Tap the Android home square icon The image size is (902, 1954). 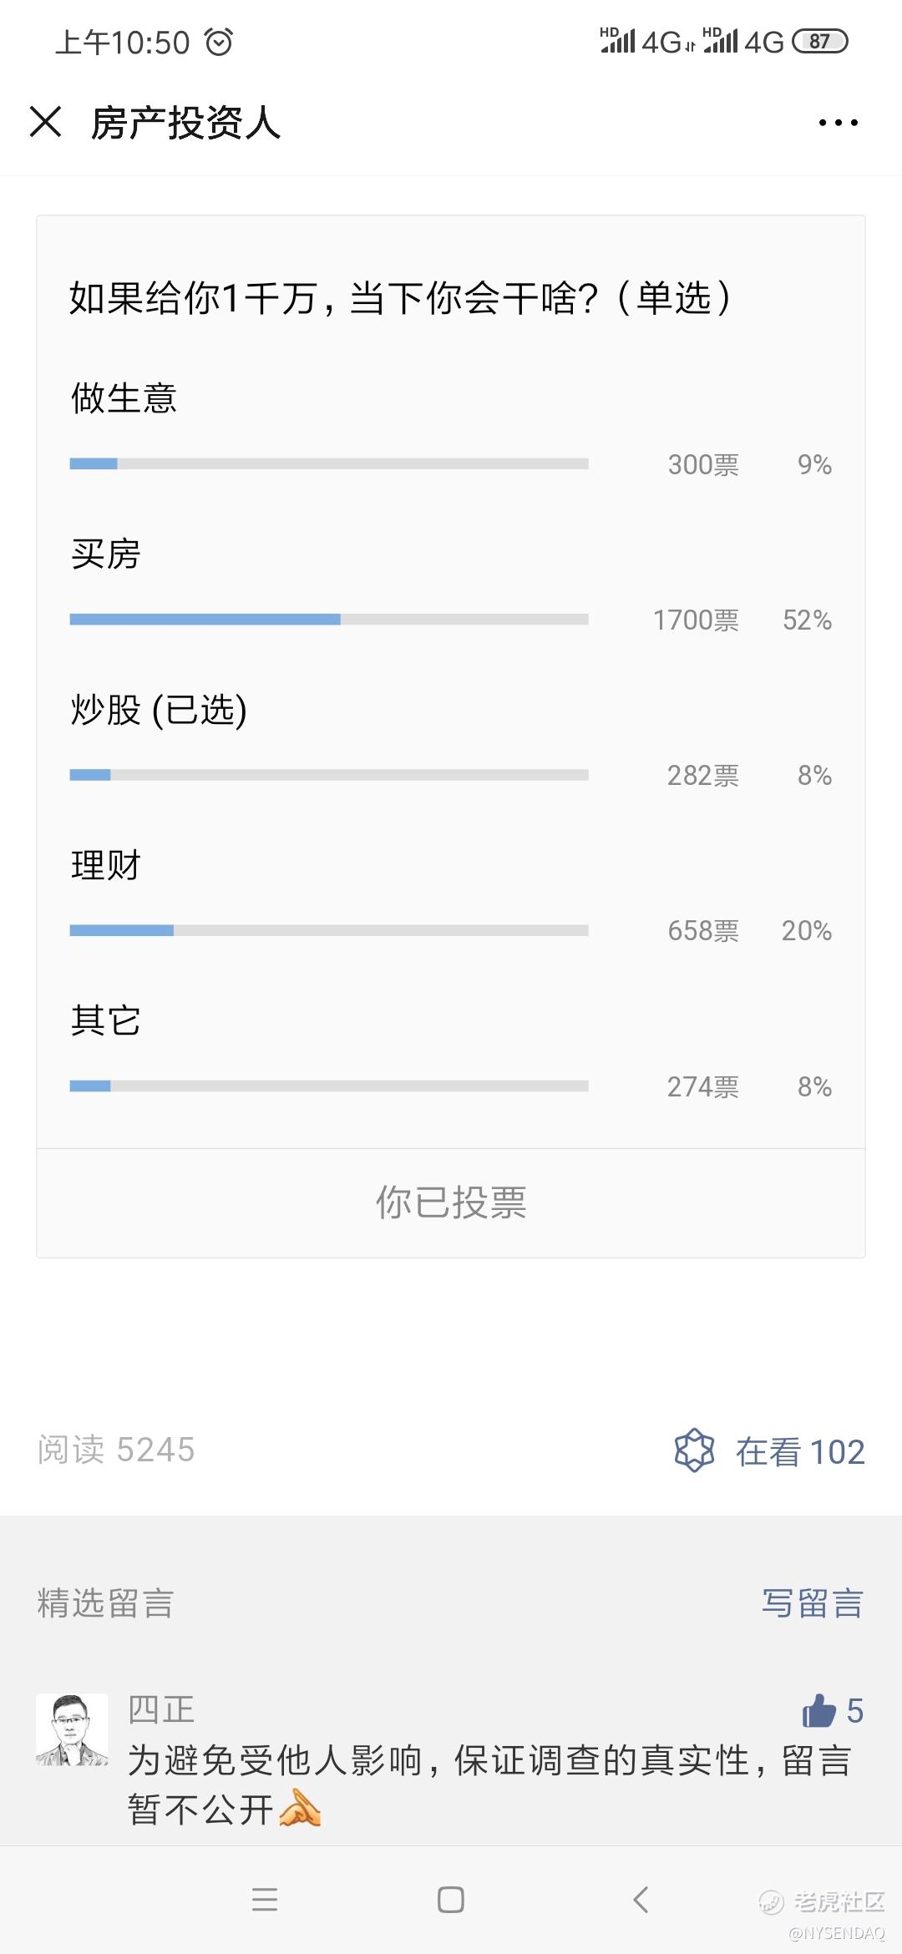451,1900
